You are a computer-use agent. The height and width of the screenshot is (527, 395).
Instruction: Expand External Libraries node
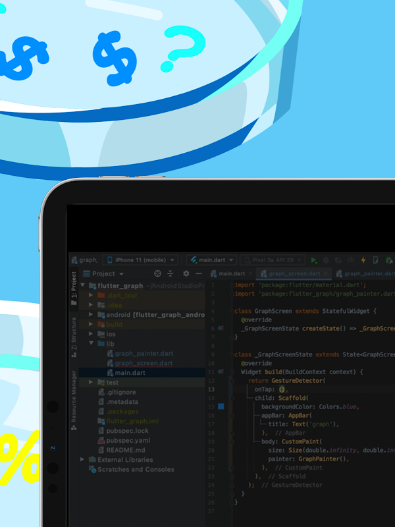coord(82,459)
